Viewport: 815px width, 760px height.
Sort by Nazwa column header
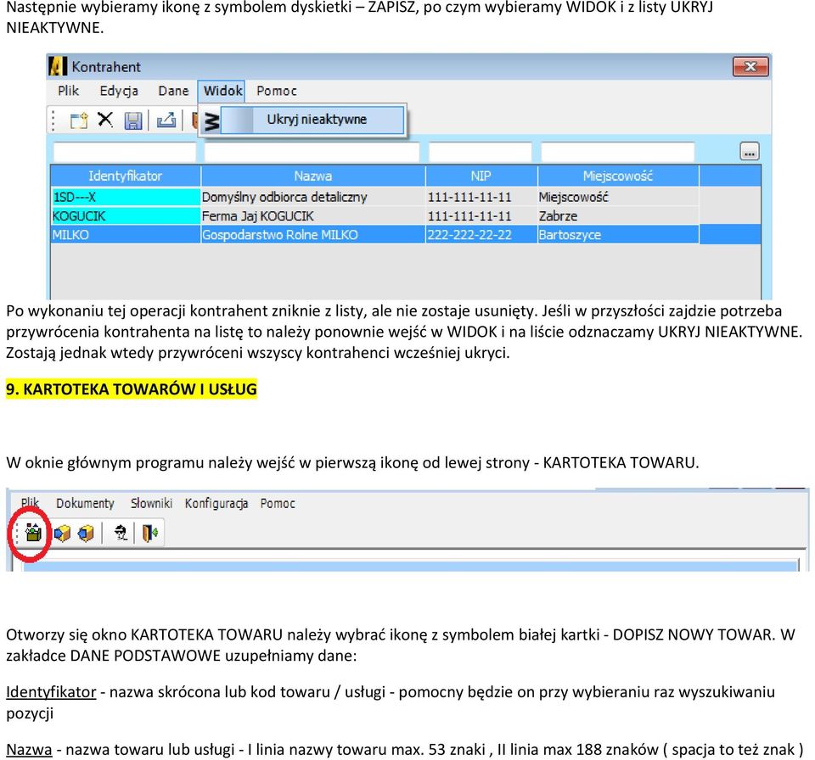(x=313, y=176)
